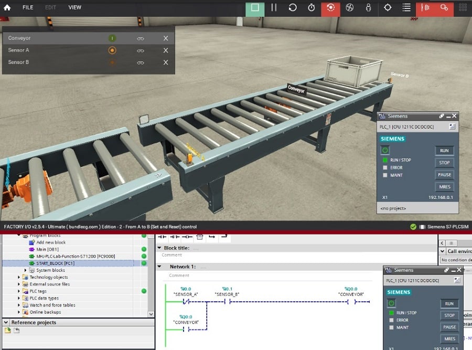Image resolution: width=472 pixels, height=350 pixels.
Task: Toggle the link icon for Sensor A
Action: point(140,50)
